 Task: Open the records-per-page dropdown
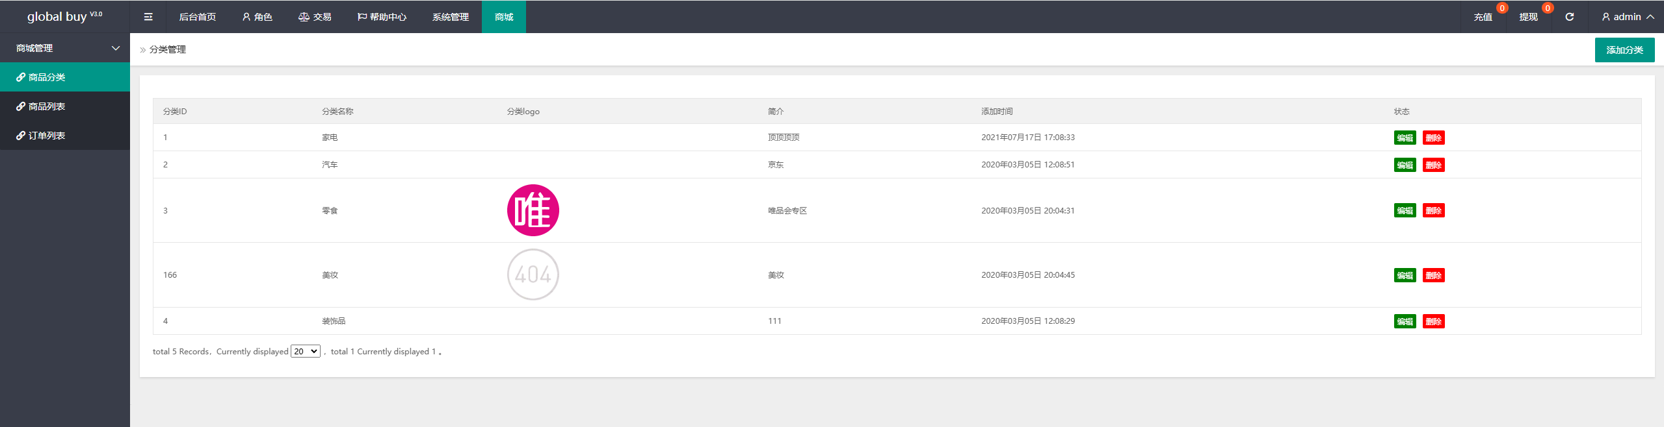pyautogui.click(x=305, y=351)
